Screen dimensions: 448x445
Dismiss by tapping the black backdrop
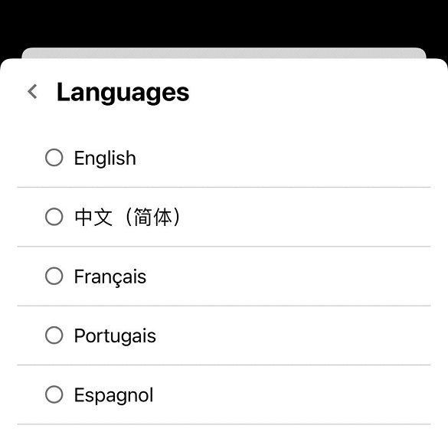point(224,23)
